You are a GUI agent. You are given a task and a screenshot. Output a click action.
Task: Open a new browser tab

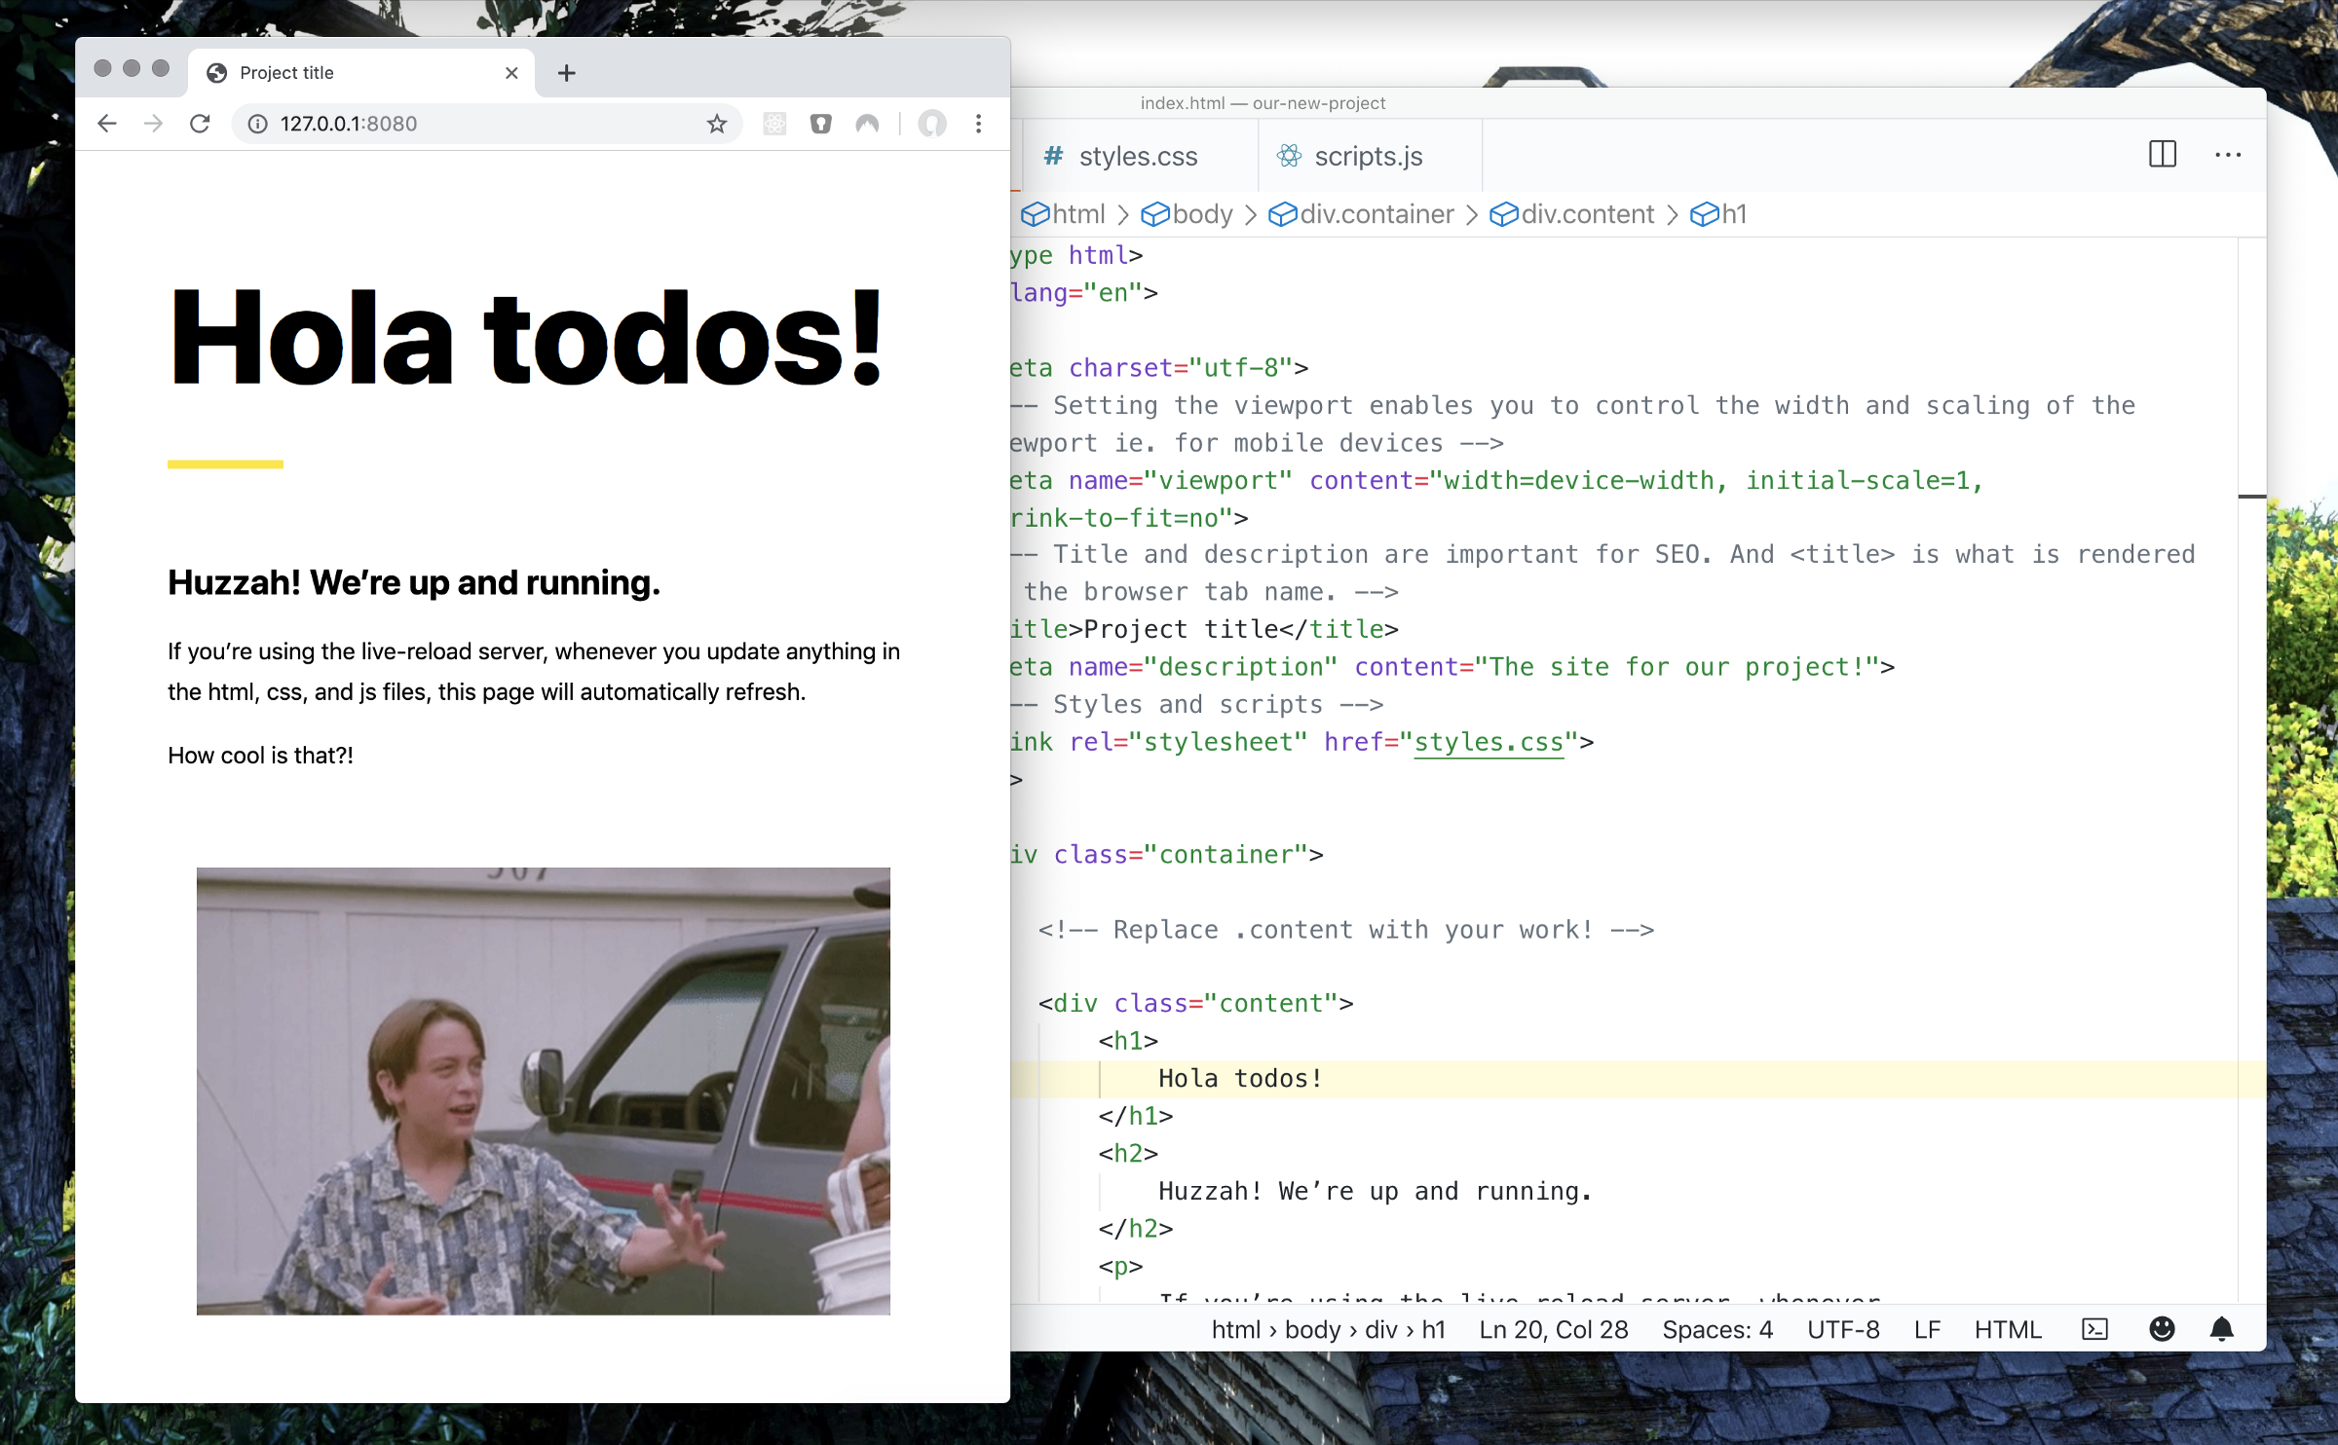point(566,73)
